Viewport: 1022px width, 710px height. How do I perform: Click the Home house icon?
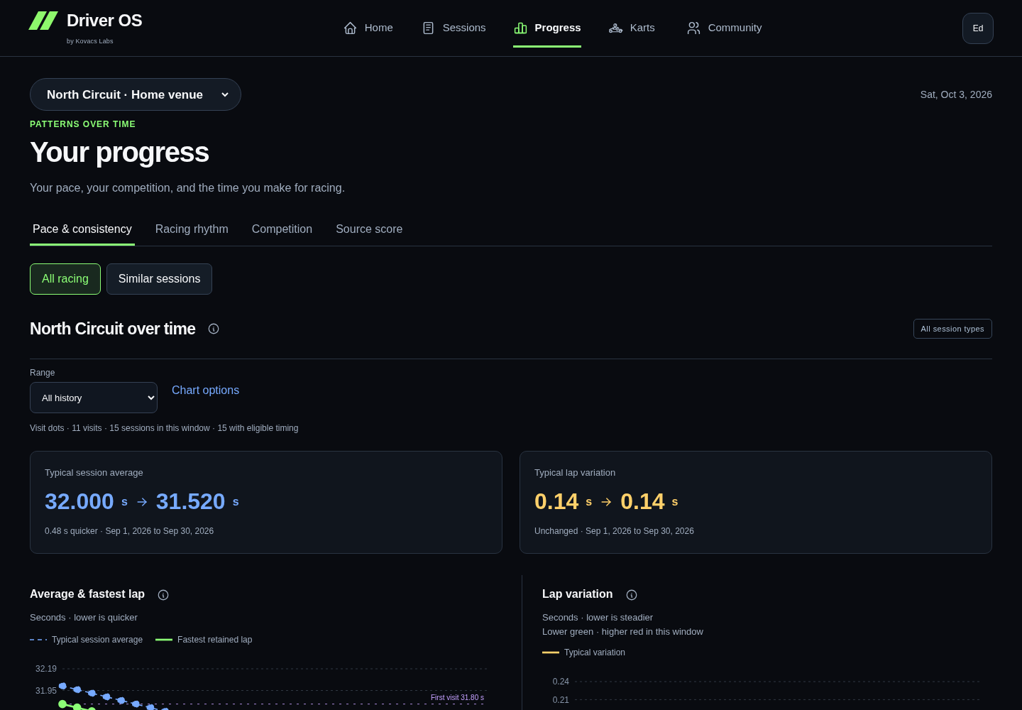350,28
